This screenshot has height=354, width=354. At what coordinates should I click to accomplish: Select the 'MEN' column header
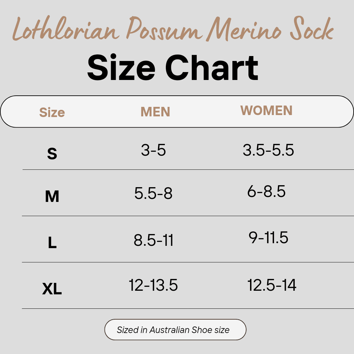[155, 112]
